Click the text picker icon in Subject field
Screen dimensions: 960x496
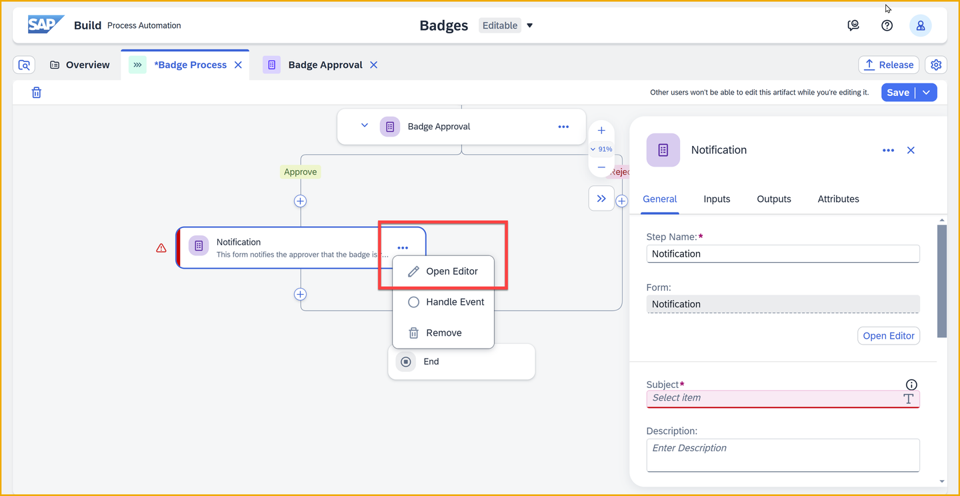[908, 399]
